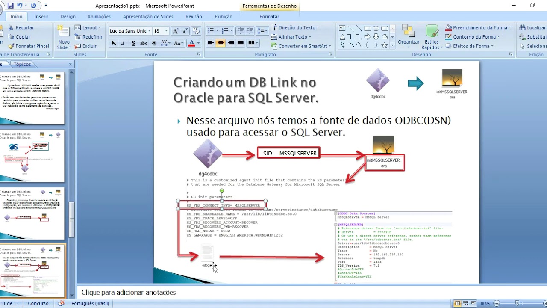
Task: Click the Redefinir slide button
Action: (x=88, y=37)
